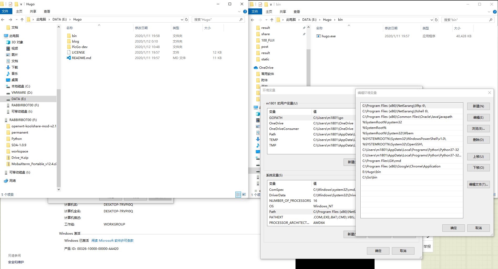Viewport: 498px width, 269px height.
Task: Click 删除(D) button in path editor
Action: click(478, 140)
